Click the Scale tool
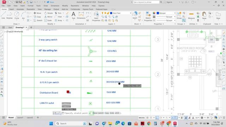 pos(48,20)
